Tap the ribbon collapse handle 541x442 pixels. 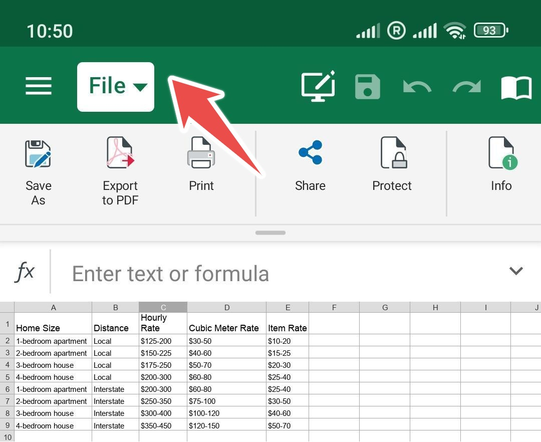[270, 233]
